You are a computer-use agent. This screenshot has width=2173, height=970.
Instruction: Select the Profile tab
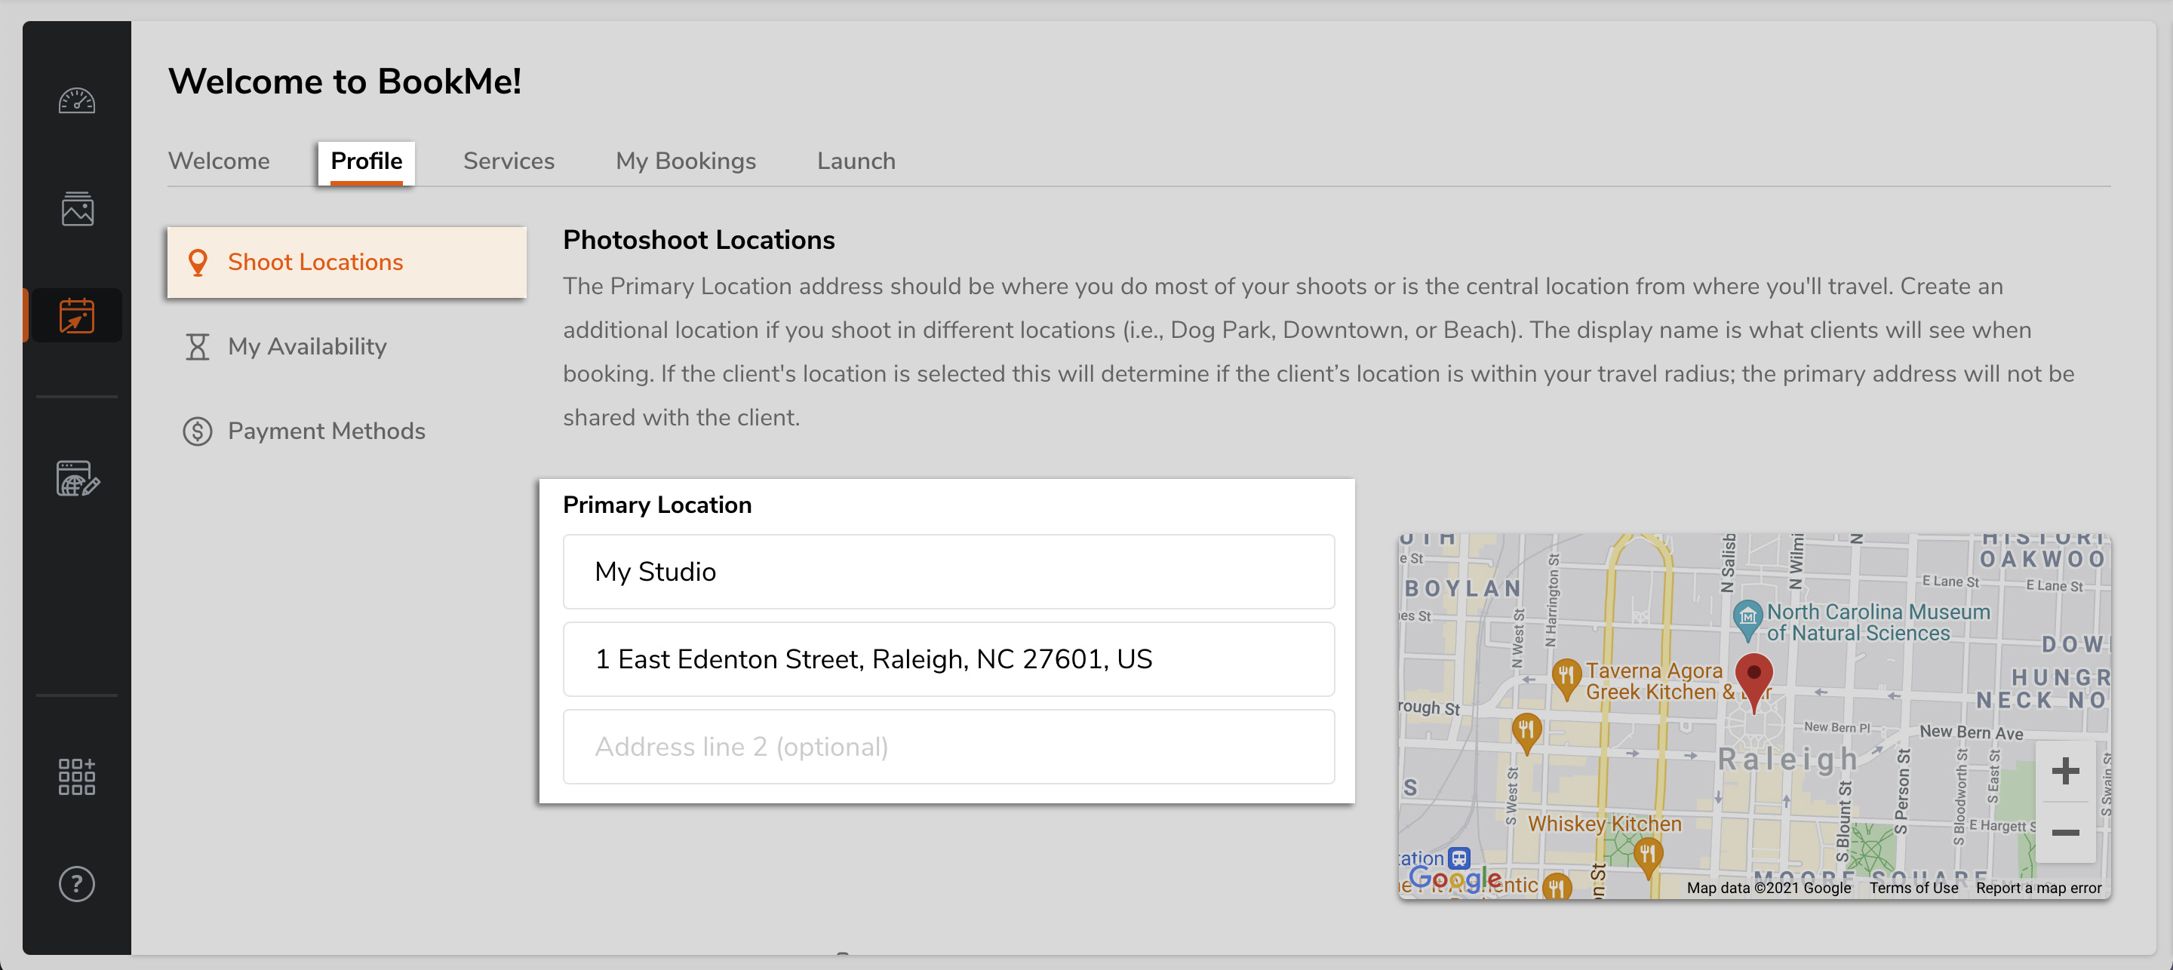click(366, 161)
